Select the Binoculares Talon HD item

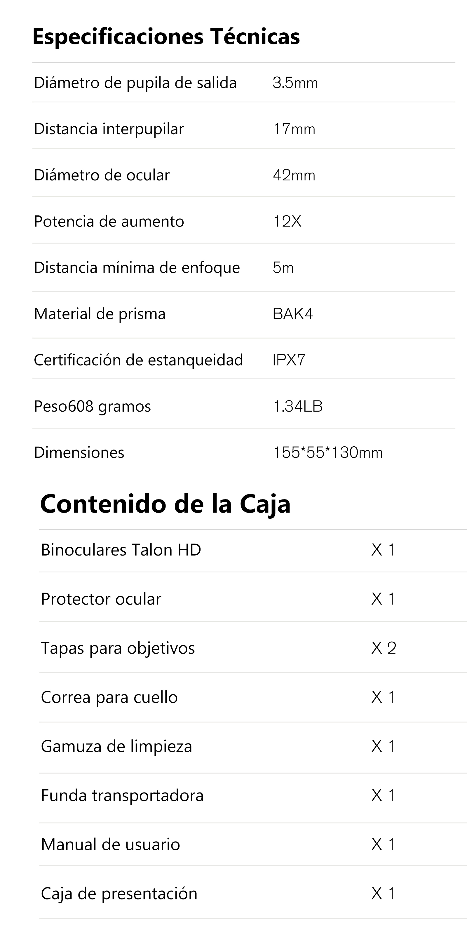[121, 550]
